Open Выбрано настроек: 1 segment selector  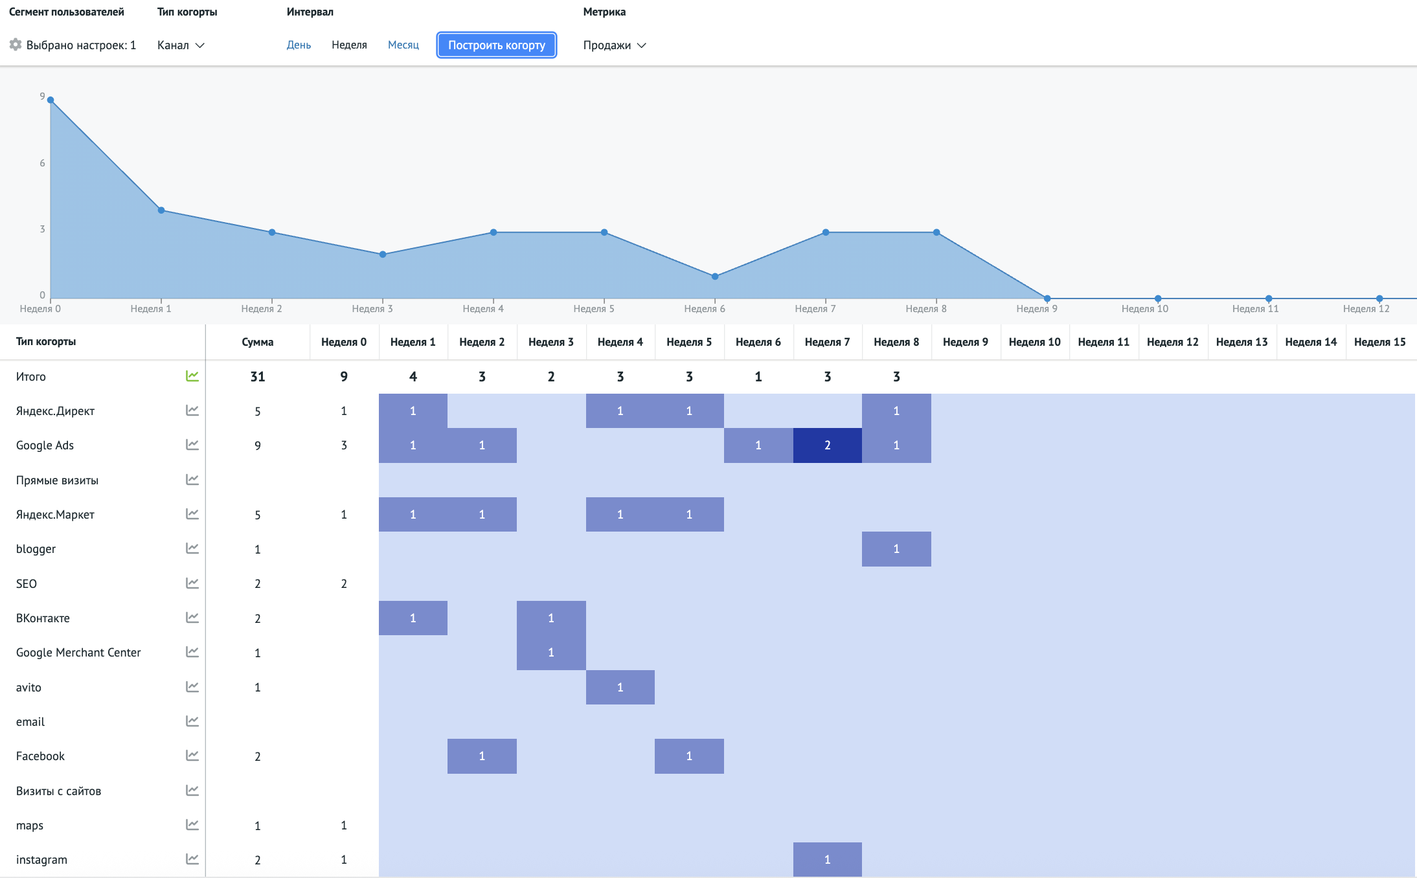click(81, 45)
